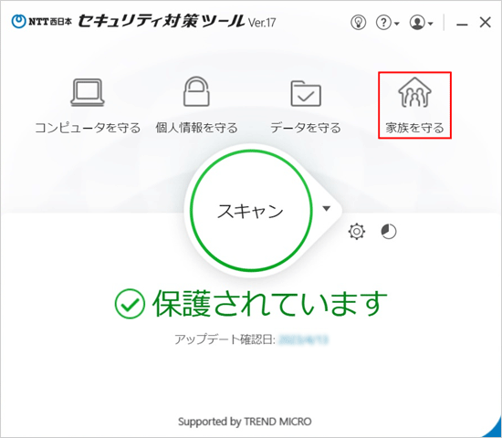Click the laptop icon for computer protection
The image size is (502, 438).
[x=88, y=92]
